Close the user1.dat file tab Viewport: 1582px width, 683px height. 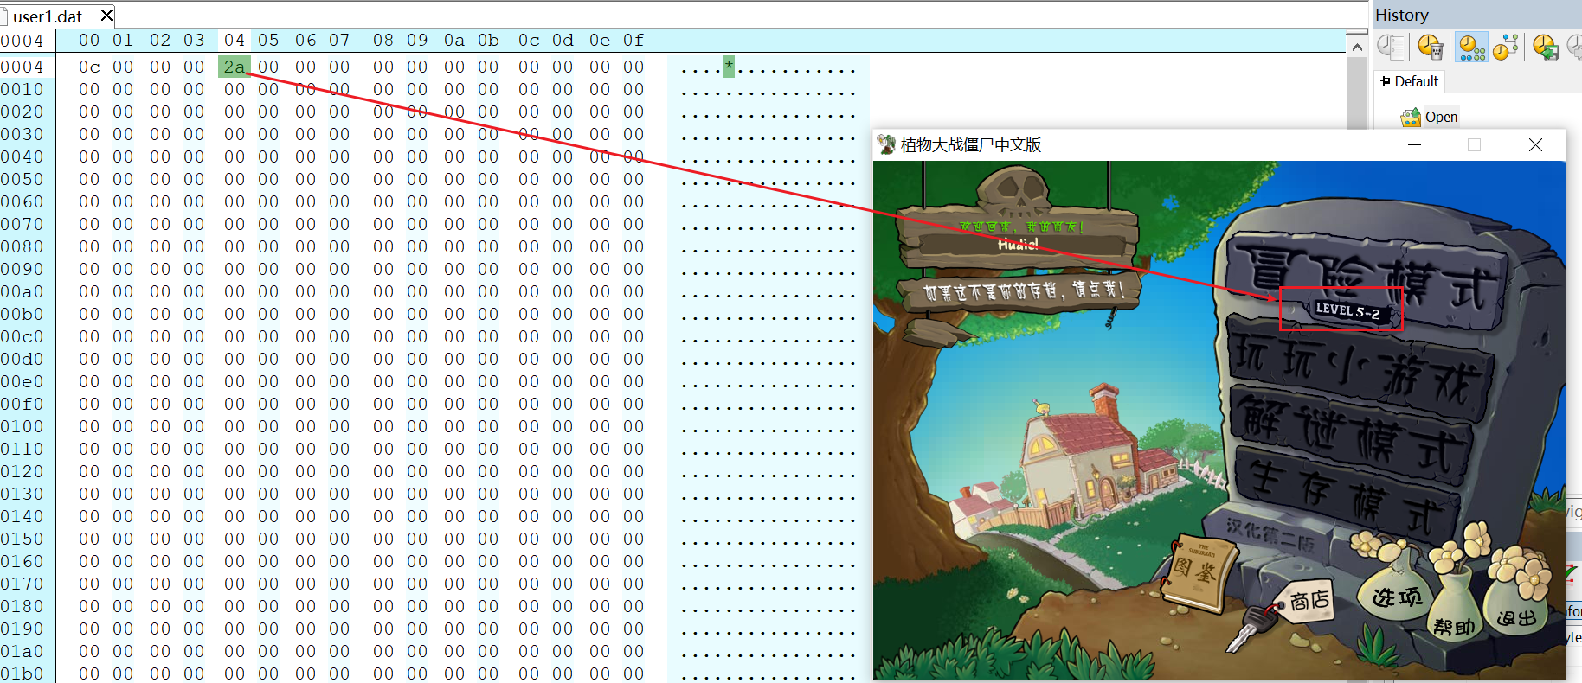tap(106, 16)
